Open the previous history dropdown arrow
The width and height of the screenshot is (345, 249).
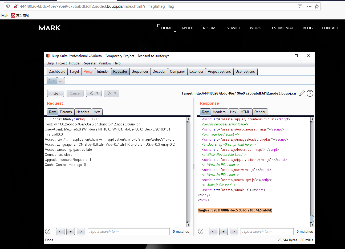[98, 93]
